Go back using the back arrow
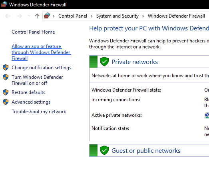This screenshot has width=209, height=180. tap(8, 16)
